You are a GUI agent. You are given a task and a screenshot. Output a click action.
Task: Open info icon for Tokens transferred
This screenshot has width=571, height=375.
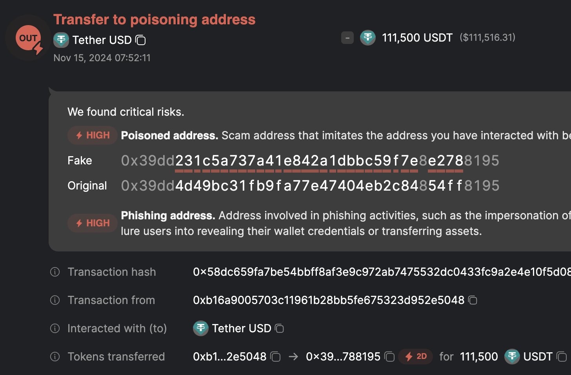pos(55,357)
